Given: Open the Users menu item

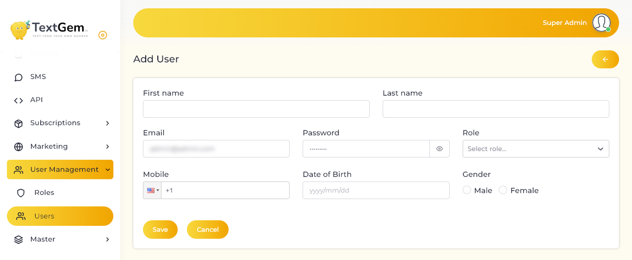Looking at the screenshot, I should click(60, 216).
